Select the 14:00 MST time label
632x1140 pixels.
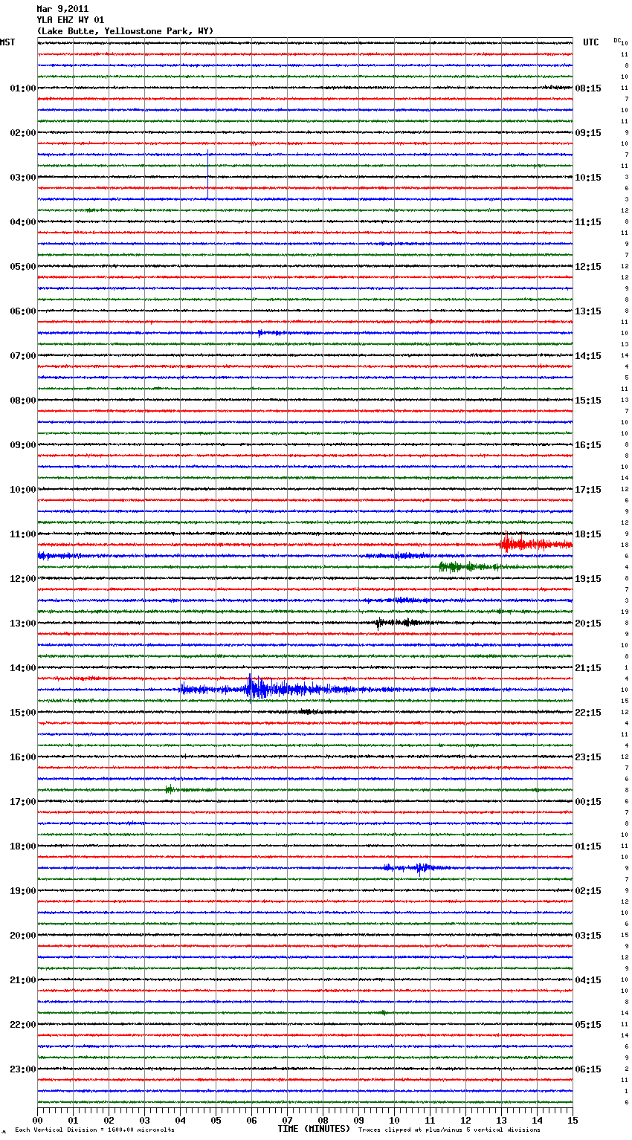point(23,668)
